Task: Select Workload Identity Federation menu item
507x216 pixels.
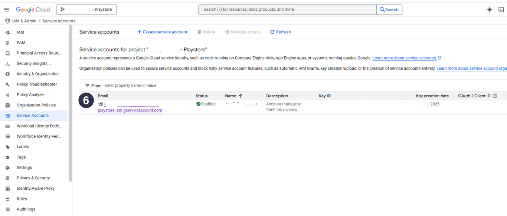Action: (x=39, y=126)
